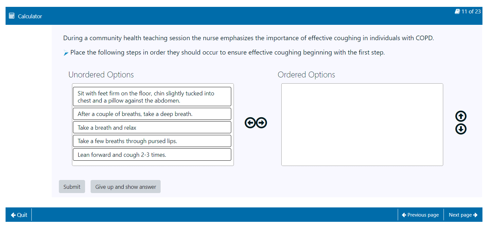Quit the quiz session
Image resolution: width=489 pixels, height=228 pixels.
coord(19,215)
